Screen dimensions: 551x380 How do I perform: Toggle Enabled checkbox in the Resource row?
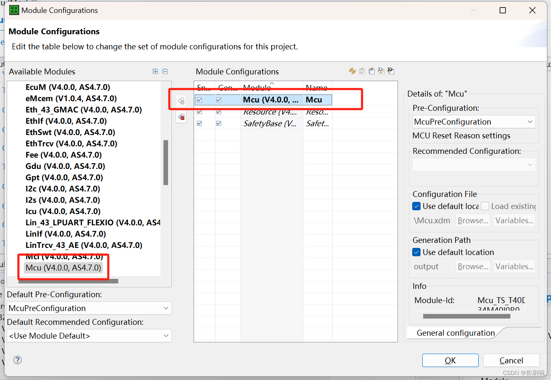click(199, 112)
